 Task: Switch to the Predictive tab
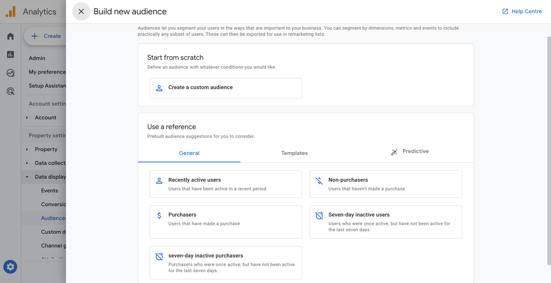coord(409,151)
